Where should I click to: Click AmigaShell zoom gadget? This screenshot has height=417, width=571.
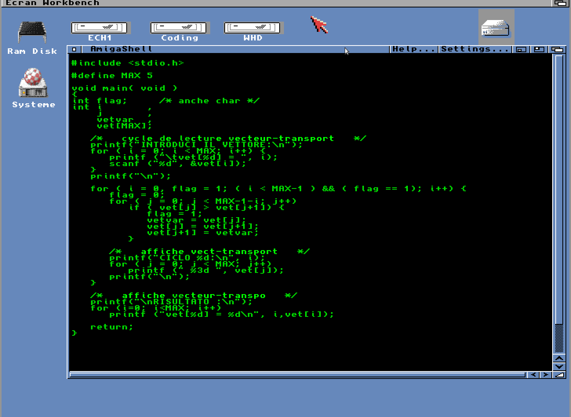pyautogui.click(x=539, y=49)
